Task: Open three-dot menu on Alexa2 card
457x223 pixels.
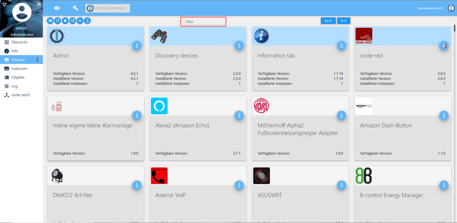Action: 239,115
